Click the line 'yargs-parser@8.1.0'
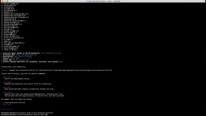The width and height of the screenshot is (206, 116). [12, 46]
